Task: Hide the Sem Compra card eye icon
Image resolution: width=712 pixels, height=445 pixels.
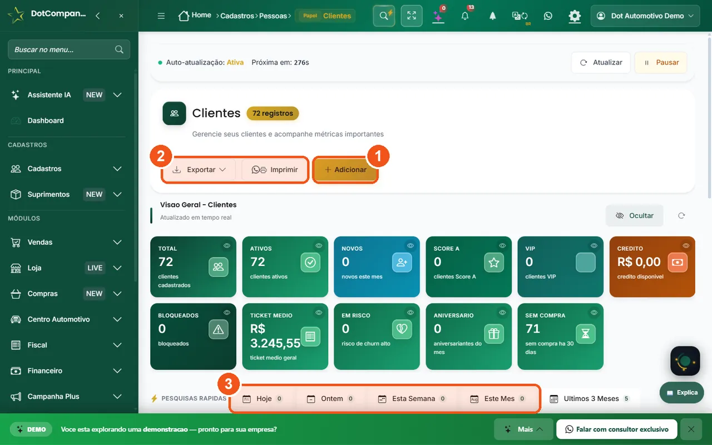Action: point(594,312)
